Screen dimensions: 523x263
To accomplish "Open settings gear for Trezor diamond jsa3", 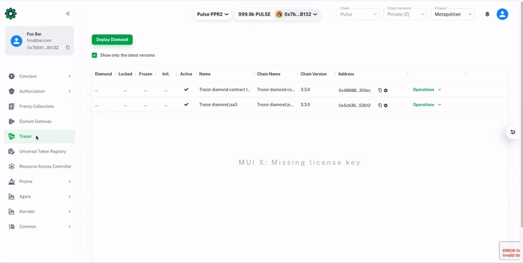I will [x=386, y=105].
